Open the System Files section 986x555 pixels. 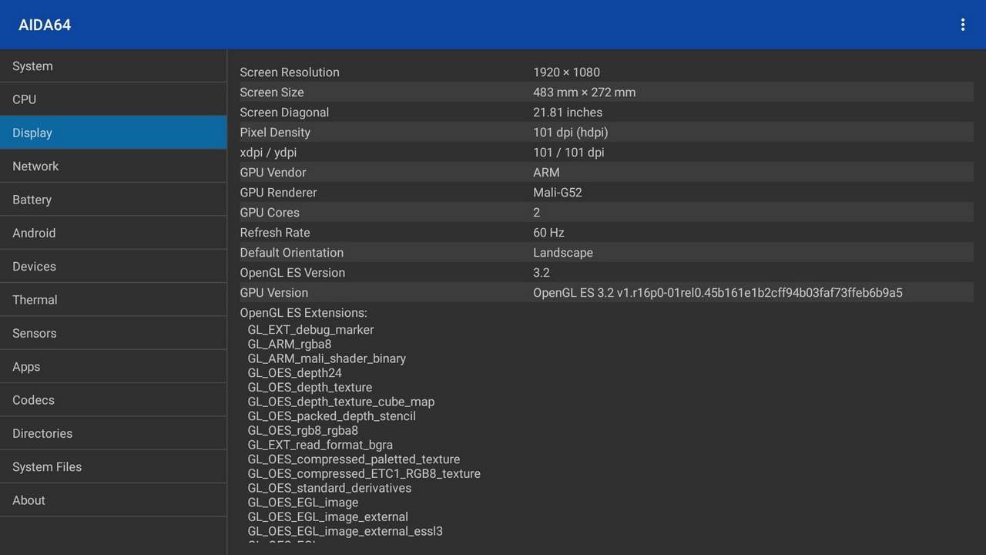(x=113, y=466)
